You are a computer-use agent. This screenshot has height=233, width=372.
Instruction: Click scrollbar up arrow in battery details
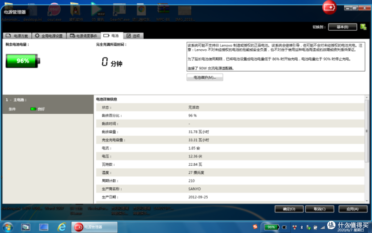pyautogui.click(x=366, y=97)
